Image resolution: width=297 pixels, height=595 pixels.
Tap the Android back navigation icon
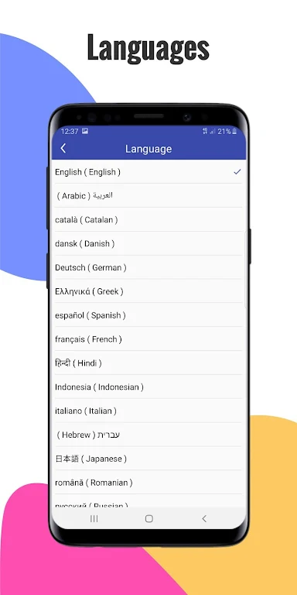point(204,519)
